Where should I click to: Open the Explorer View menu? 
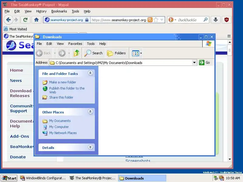(x=60, y=44)
